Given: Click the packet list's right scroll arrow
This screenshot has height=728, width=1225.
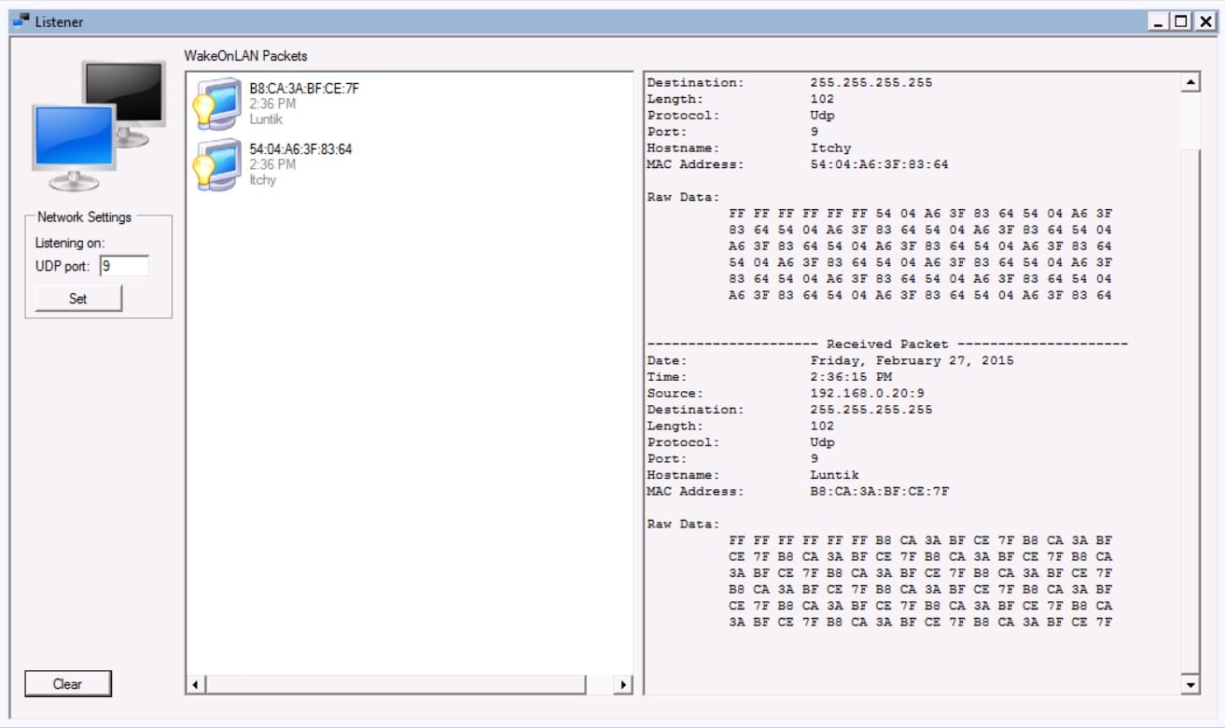Looking at the screenshot, I should [622, 685].
